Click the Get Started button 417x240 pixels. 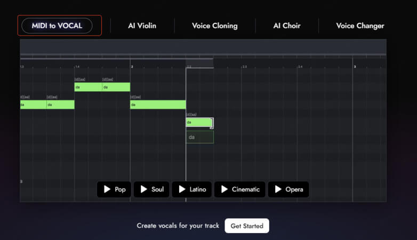coord(247,226)
